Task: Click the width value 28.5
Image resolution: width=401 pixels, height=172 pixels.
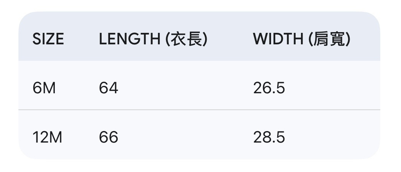Action: (269, 137)
